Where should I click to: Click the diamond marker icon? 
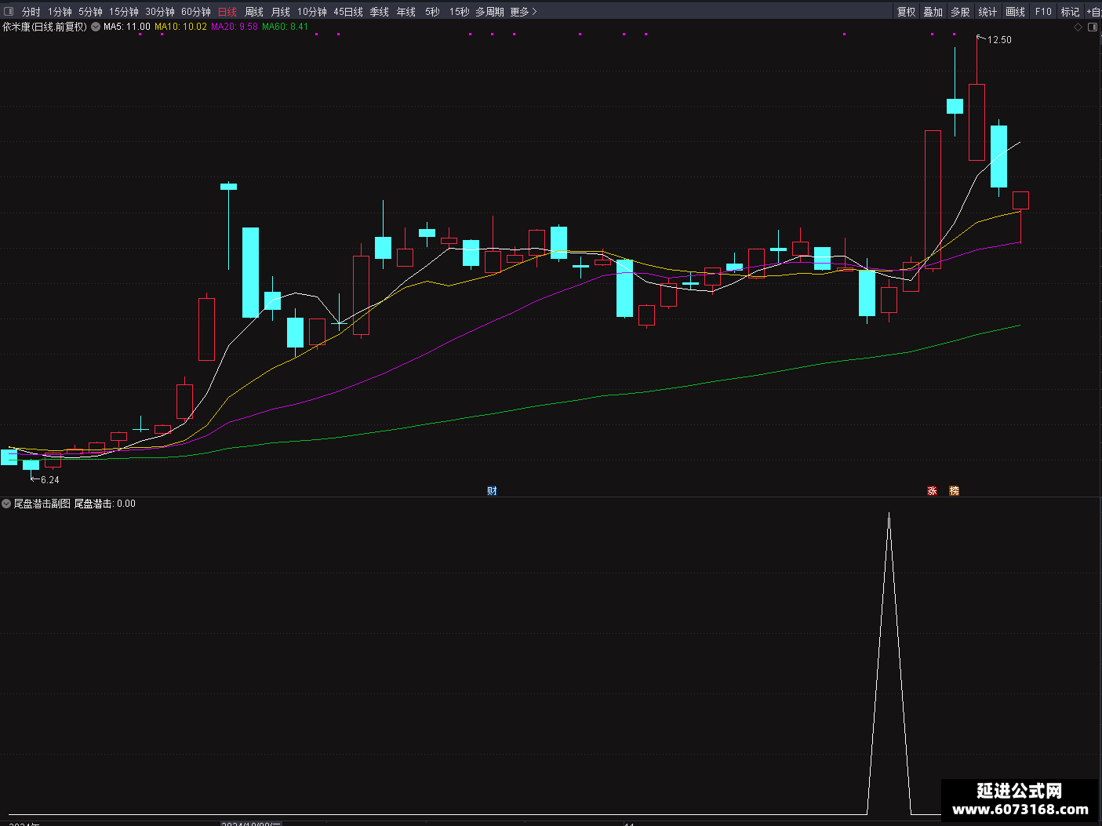(1078, 27)
